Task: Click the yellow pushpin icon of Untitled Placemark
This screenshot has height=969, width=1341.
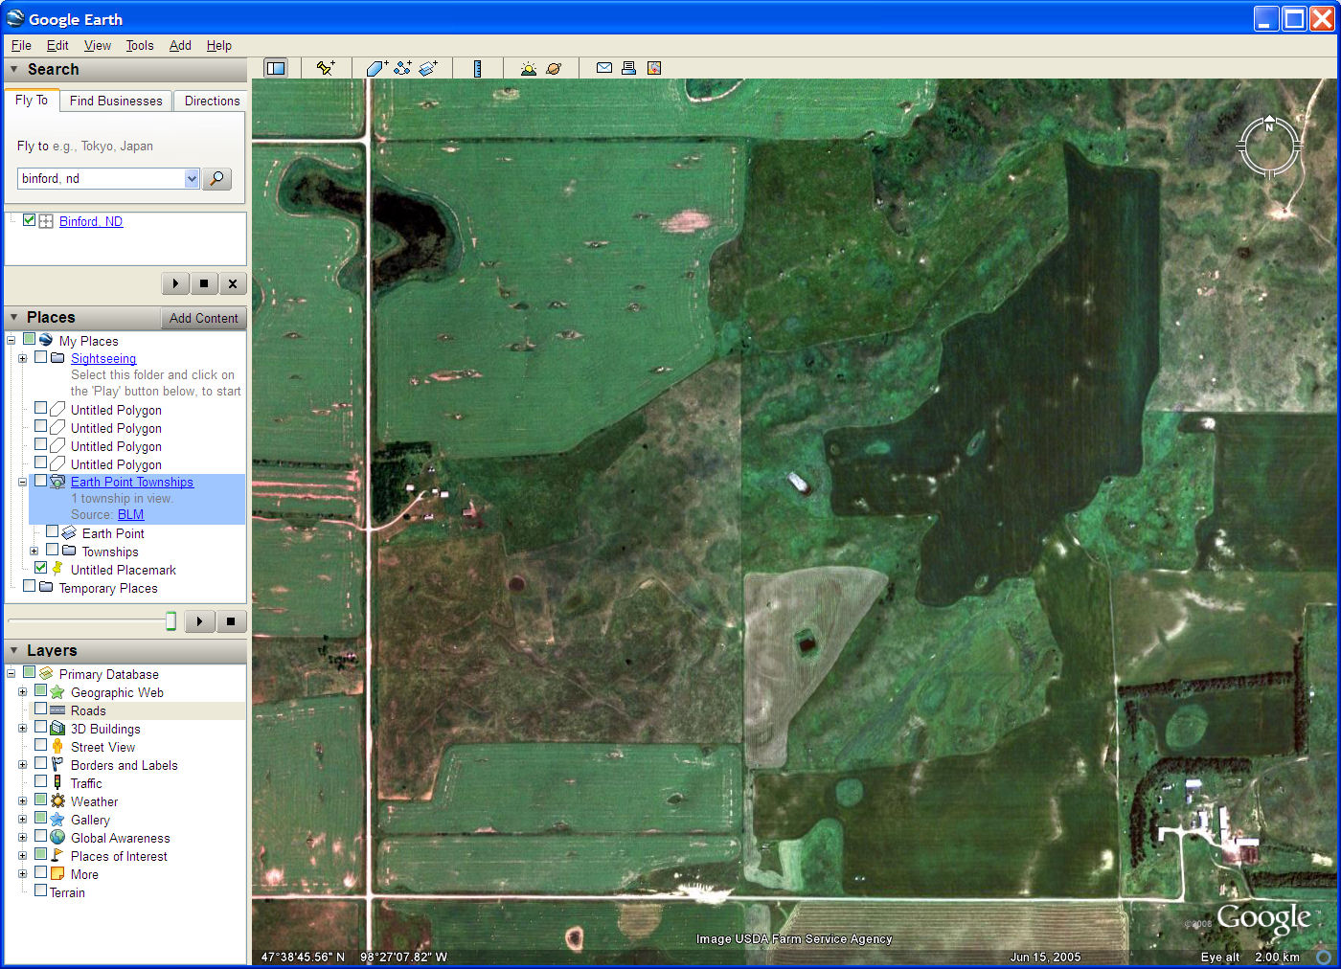Action: (57, 569)
